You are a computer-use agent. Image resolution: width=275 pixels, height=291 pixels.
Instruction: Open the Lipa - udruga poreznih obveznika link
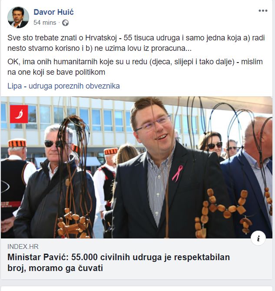63,86
